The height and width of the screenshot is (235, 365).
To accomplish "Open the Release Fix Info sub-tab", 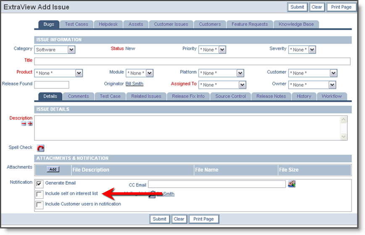I will (x=188, y=96).
